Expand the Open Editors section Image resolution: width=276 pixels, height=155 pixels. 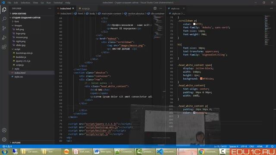[x=31, y=13]
